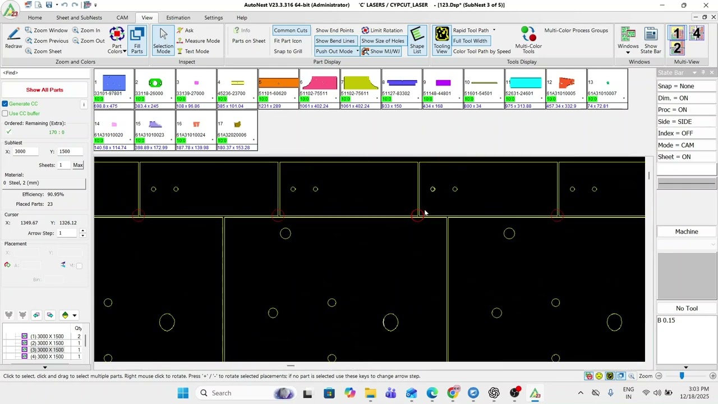Click the Show All Parts button

pos(44,90)
